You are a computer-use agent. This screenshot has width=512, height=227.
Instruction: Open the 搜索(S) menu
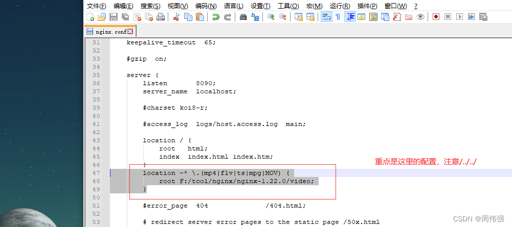point(150,6)
